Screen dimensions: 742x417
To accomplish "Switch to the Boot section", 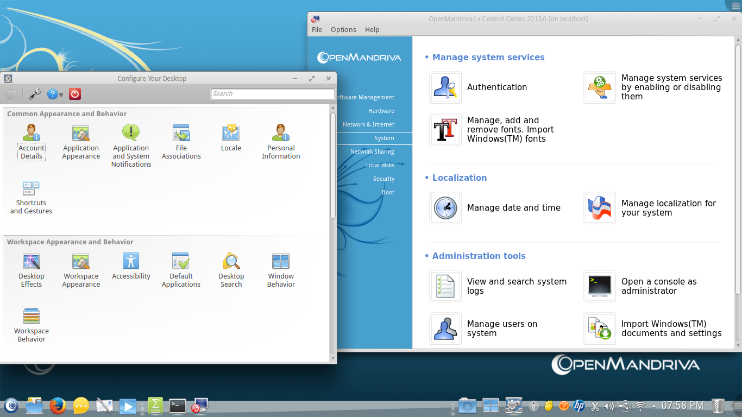I will [x=388, y=192].
